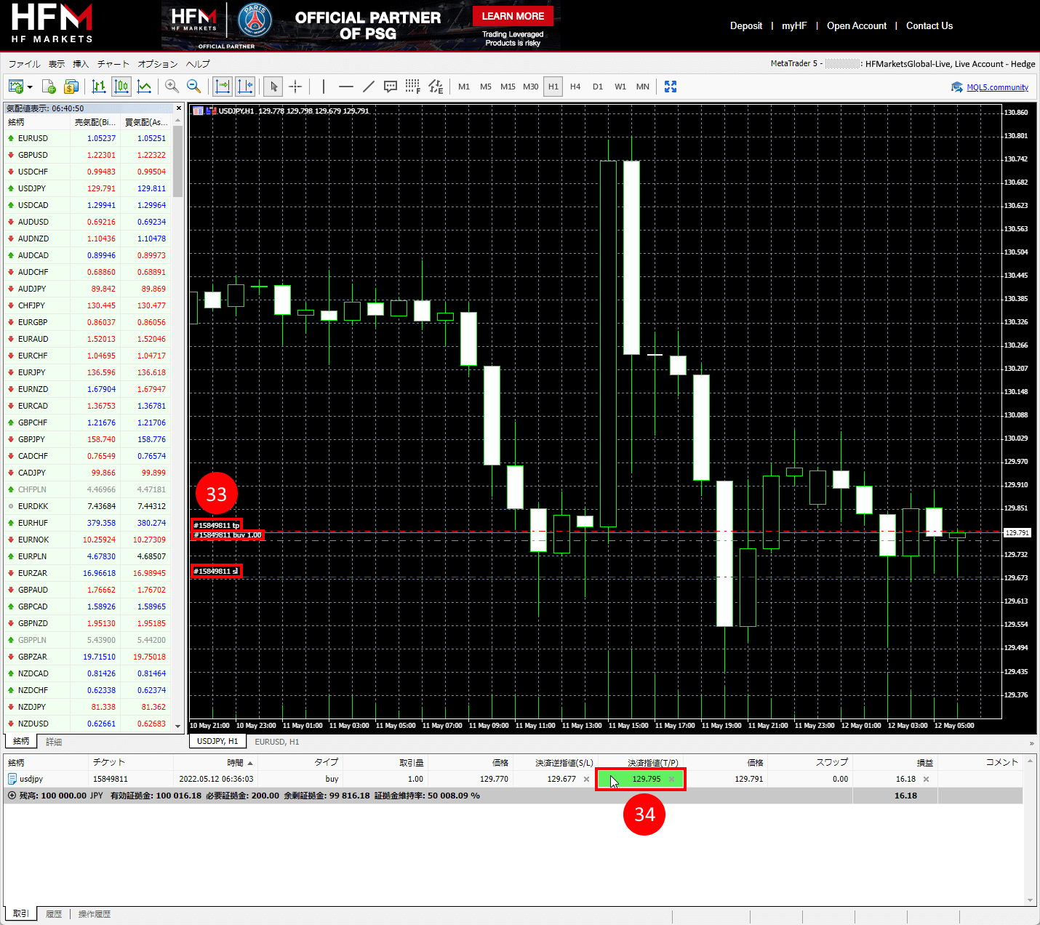The height and width of the screenshot is (925, 1040).
Task: Click the zoom in magnifier icon
Action: pyautogui.click(x=172, y=87)
